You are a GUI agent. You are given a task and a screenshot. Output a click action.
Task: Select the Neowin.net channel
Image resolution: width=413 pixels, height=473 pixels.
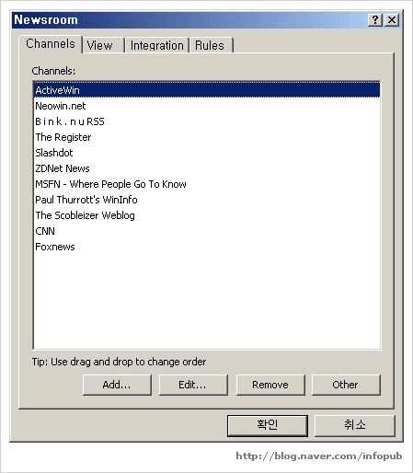click(x=207, y=106)
